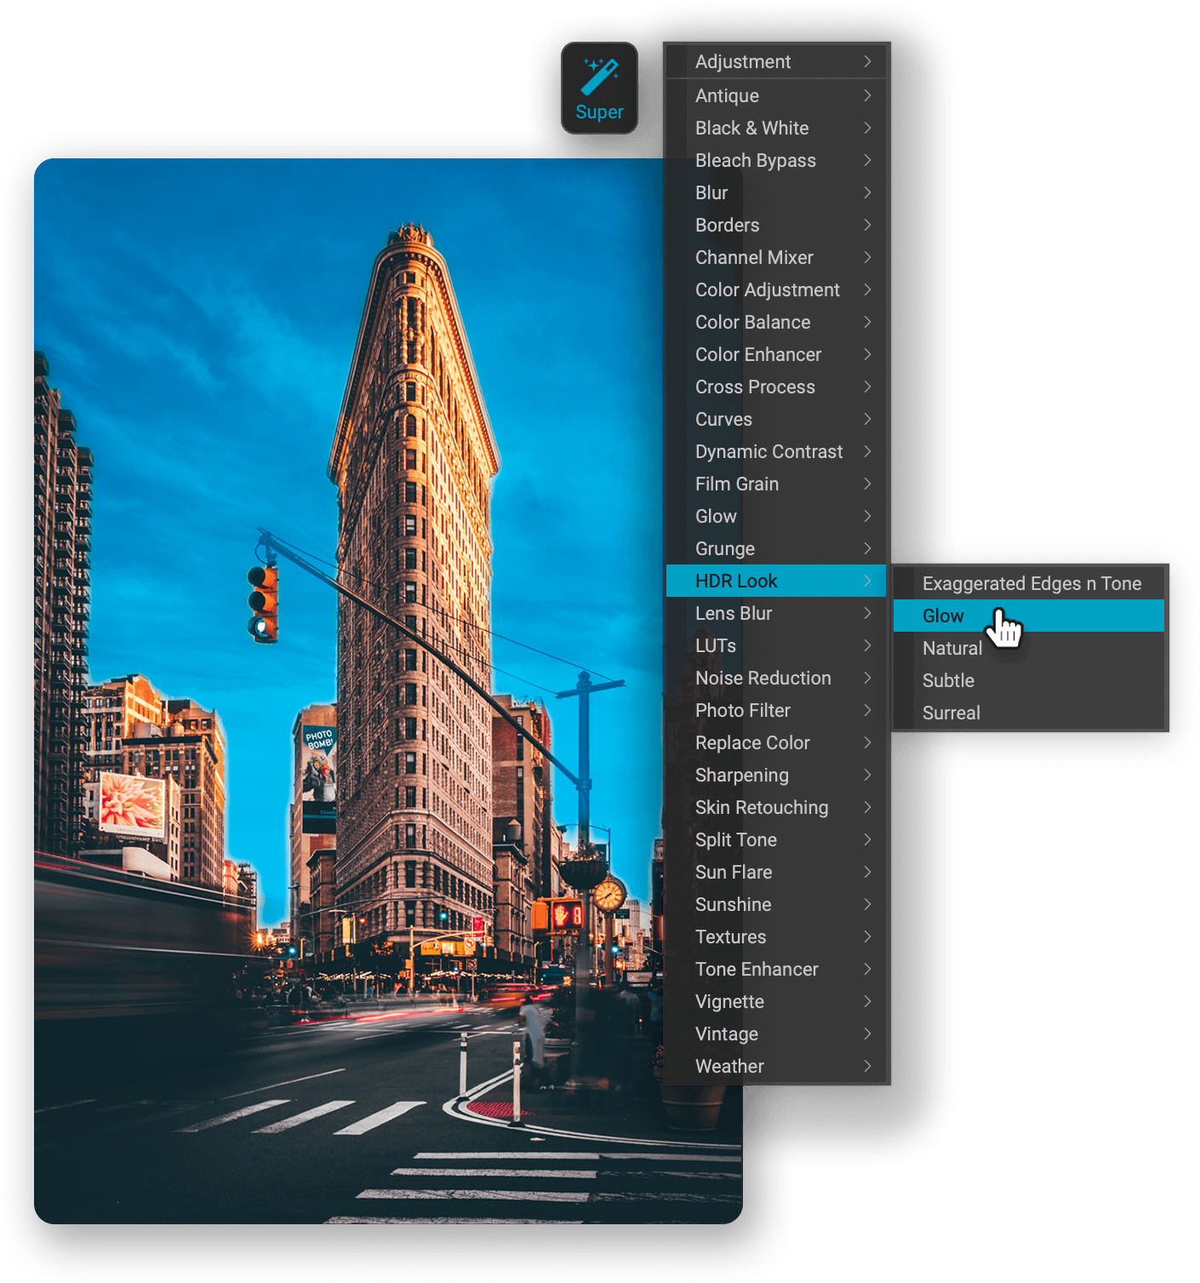Select Exaggerated Edges n Tone preset
Screen dimensions: 1200x1283
click(x=1031, y=583)
